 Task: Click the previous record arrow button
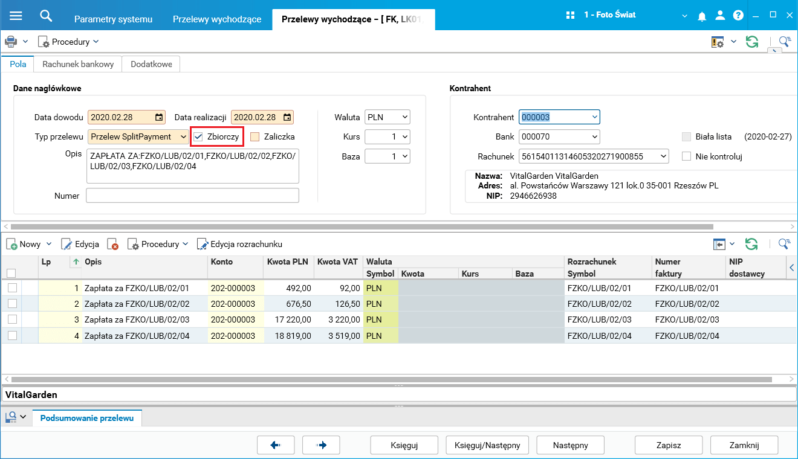276,445
